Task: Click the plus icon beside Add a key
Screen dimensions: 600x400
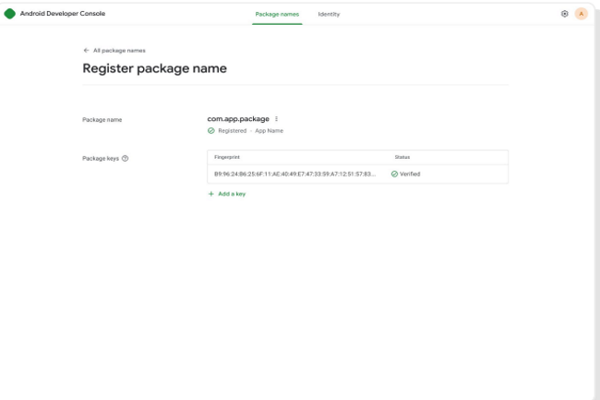Action: pos(211,194)
